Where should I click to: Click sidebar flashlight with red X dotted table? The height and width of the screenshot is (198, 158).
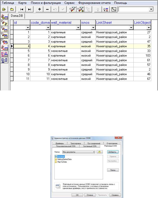tap(4, 41)
